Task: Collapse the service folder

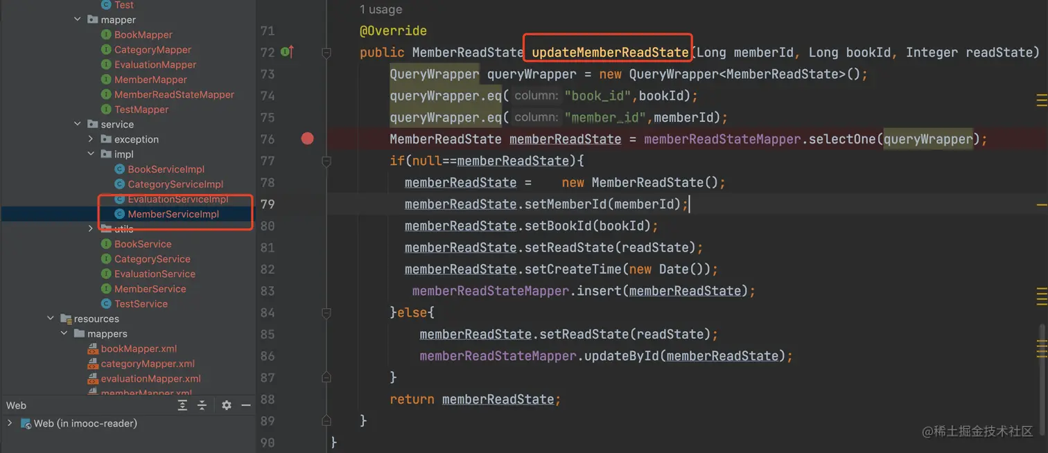Action: click(x=78, y=124)
